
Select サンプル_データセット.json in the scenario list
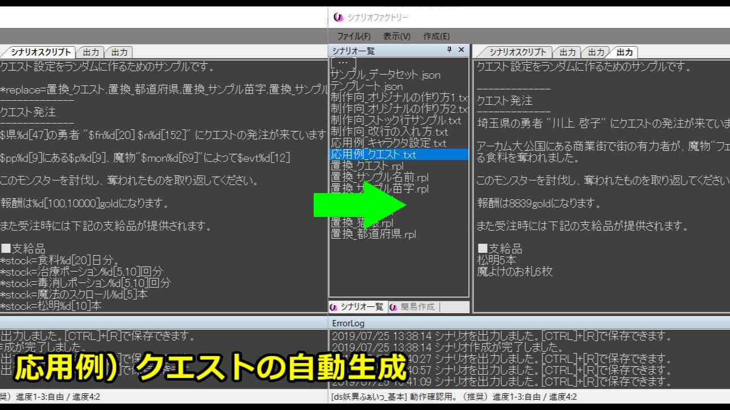(386, 75)
